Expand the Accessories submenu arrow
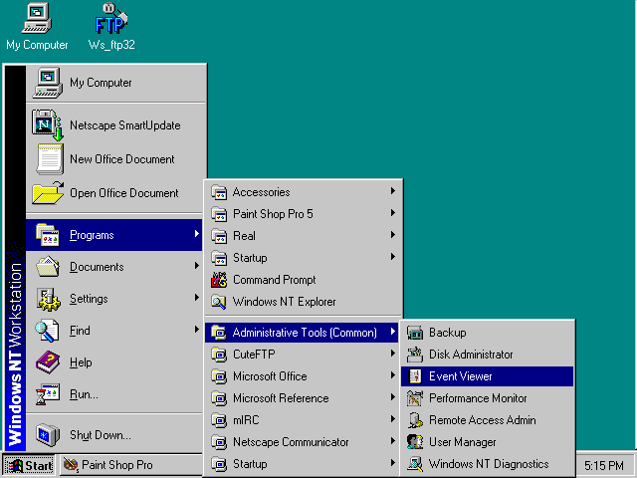 [x=392, y=190]
